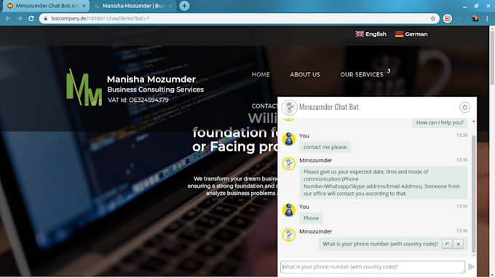This screenshot has height=278, width=495.
Task: Select the Mmozumder Chat Bot Admin tab
Action: click(x=46, y=6)
